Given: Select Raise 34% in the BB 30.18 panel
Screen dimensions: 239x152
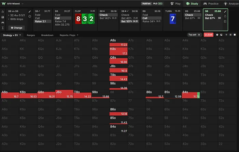Looking at the screenshot, I should pos(151,21).
